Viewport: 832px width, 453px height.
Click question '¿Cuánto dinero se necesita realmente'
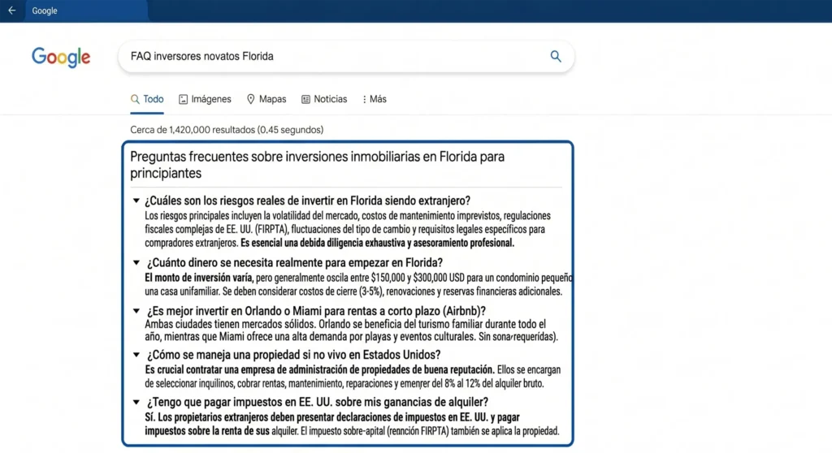click(x=294, y=262)
